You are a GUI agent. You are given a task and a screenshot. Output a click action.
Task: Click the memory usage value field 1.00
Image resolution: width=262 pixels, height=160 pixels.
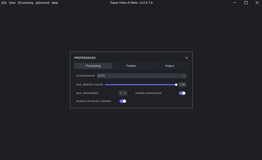click(182, 84)
